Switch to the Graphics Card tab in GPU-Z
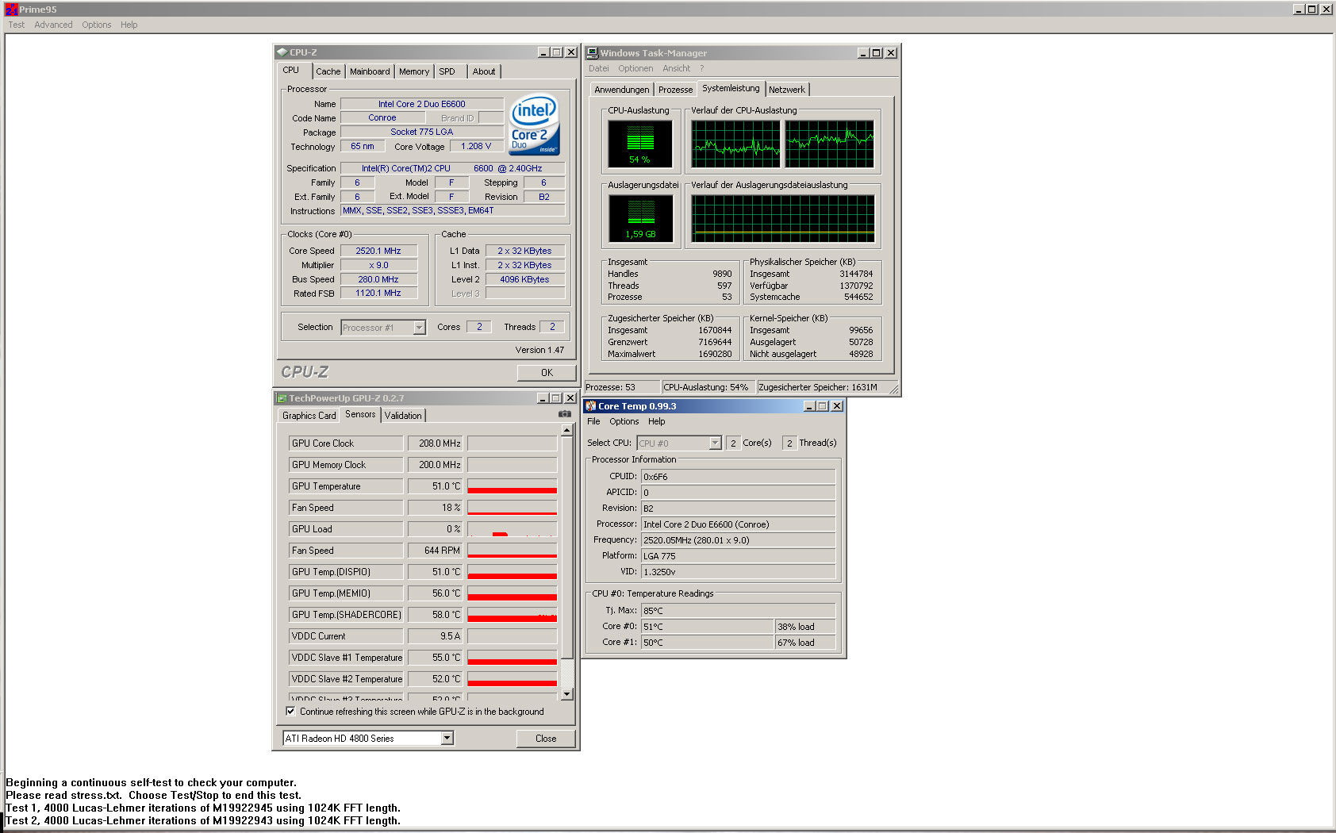The width and height of the screenshot is (1336, 833). (309, 416)
